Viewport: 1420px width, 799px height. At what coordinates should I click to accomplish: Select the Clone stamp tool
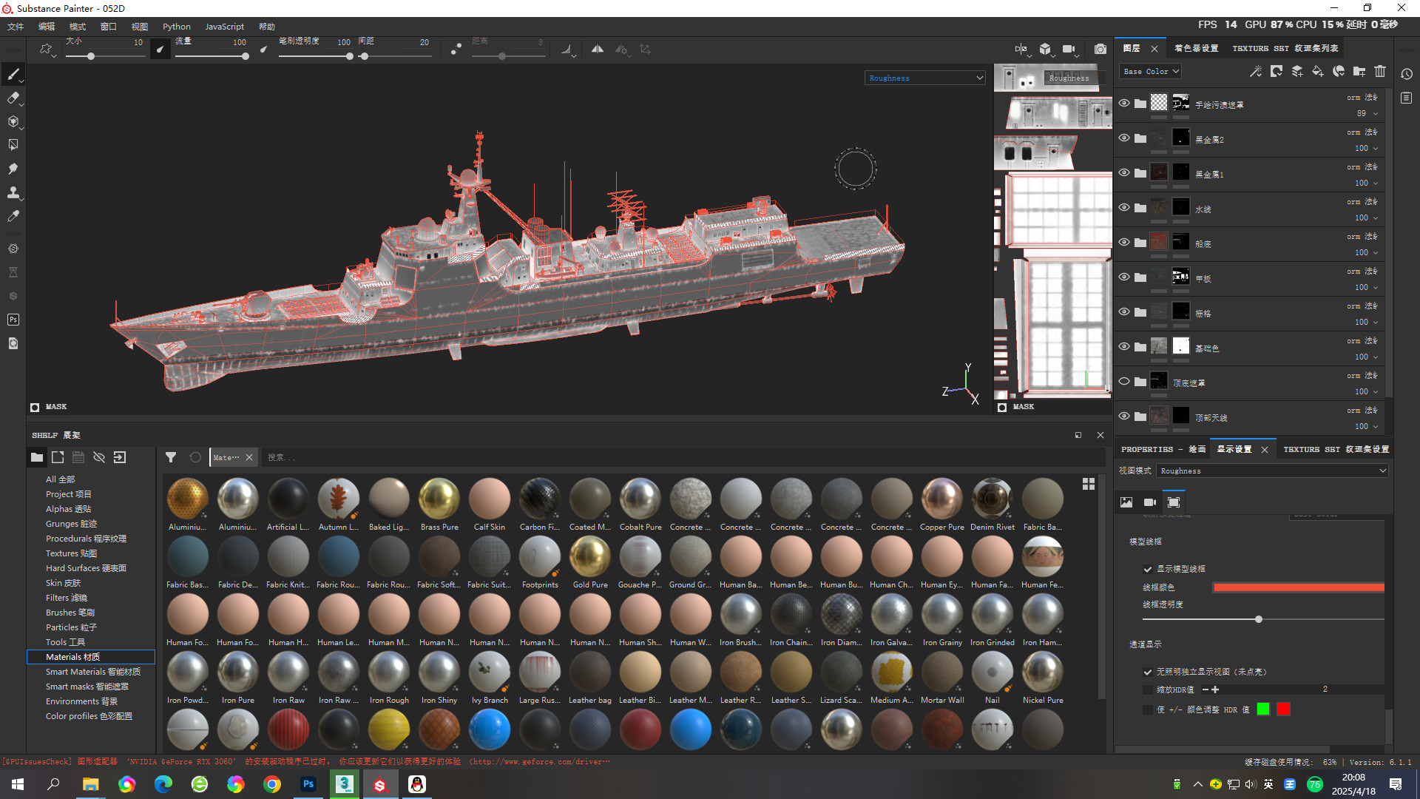13,192
